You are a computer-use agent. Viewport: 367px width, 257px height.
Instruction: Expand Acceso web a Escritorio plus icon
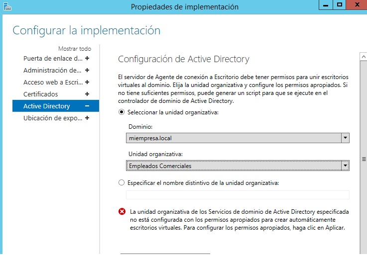[87, 82]
